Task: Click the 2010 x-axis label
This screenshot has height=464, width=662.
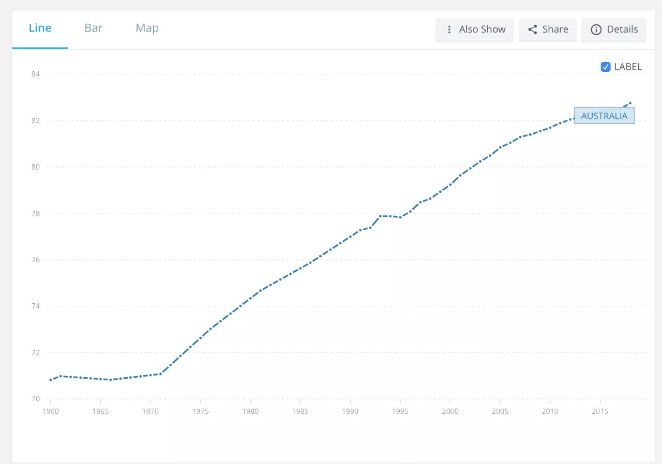Action: tap(550, 411)
